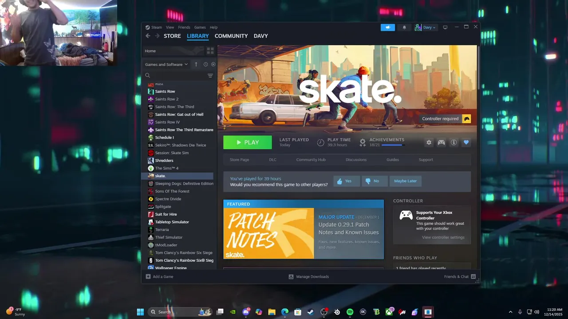Go back with the navigation arrow

pyautogui.click(x=148, y=36)
